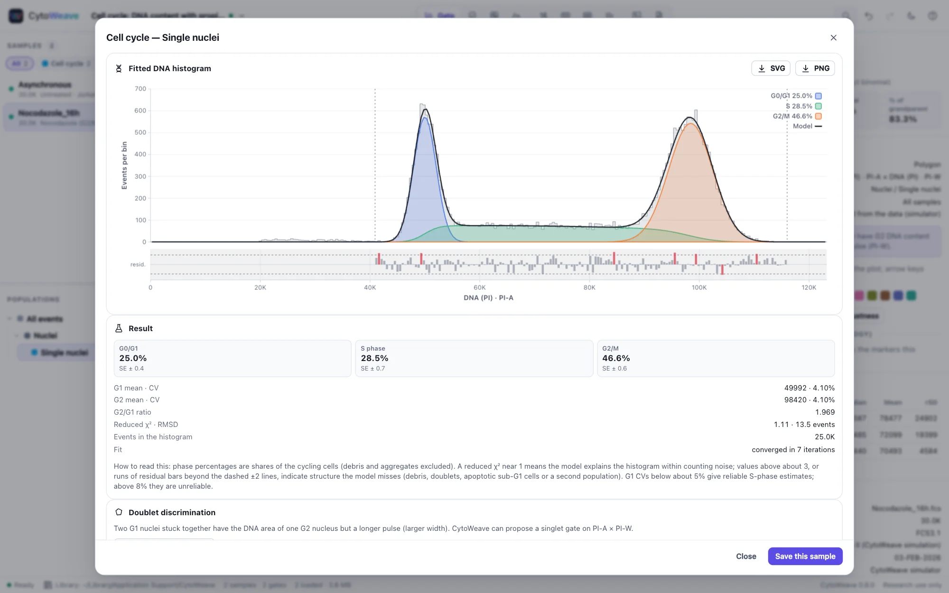Click the undo icon in background top bar
The height and width of the screenshot is (593, 949).
[868, 16]
